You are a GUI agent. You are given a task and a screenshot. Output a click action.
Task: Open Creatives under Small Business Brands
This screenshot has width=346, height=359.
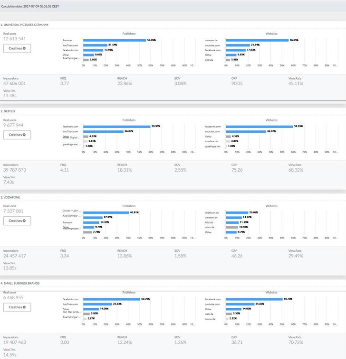(17, 307)
